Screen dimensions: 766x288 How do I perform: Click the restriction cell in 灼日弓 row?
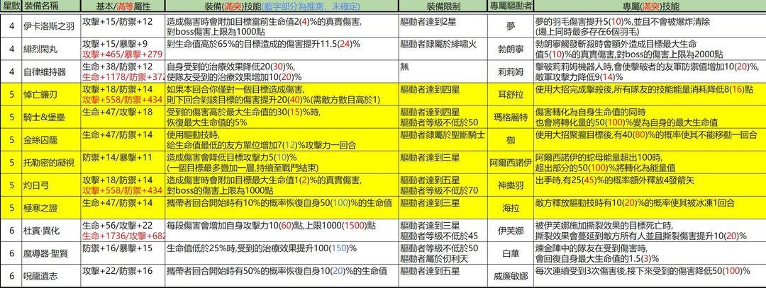(443, 185)
